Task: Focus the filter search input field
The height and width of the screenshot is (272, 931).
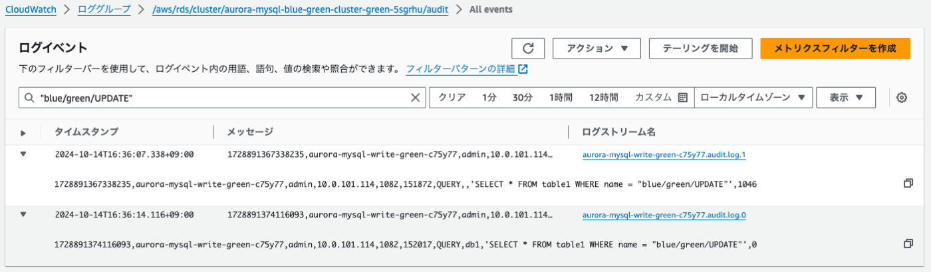Action: [223, 98]
